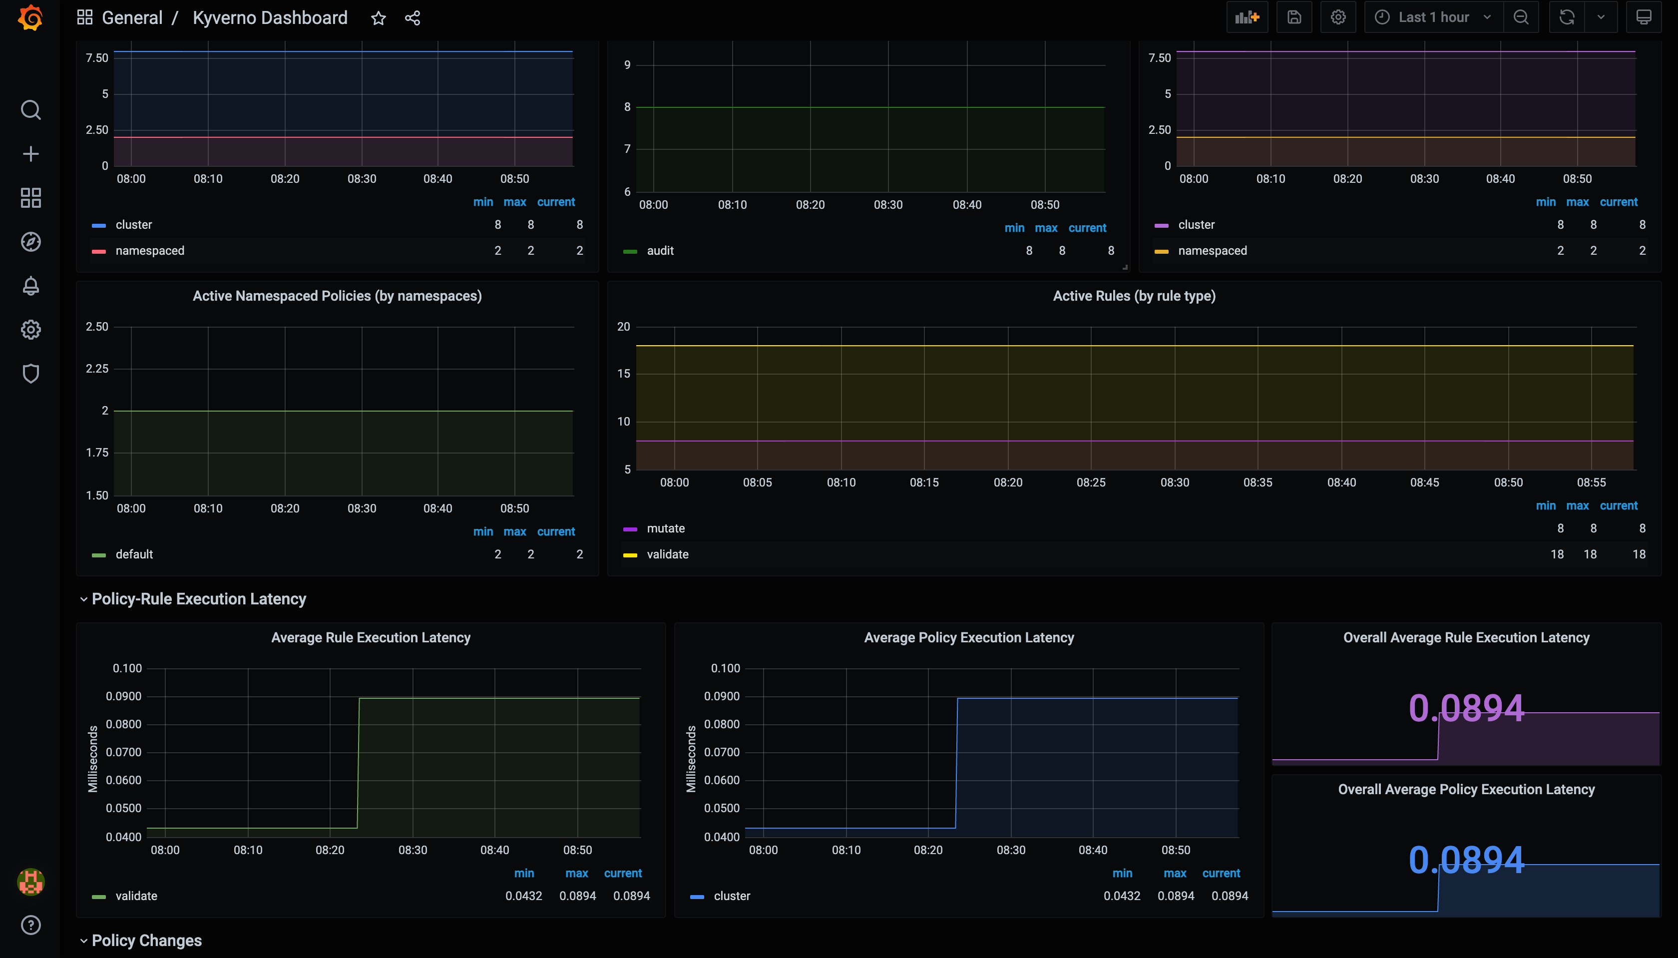Hide the mutate series in Active Rules legend
Screen dimensions: 1678x958
(x=666, y=528)
